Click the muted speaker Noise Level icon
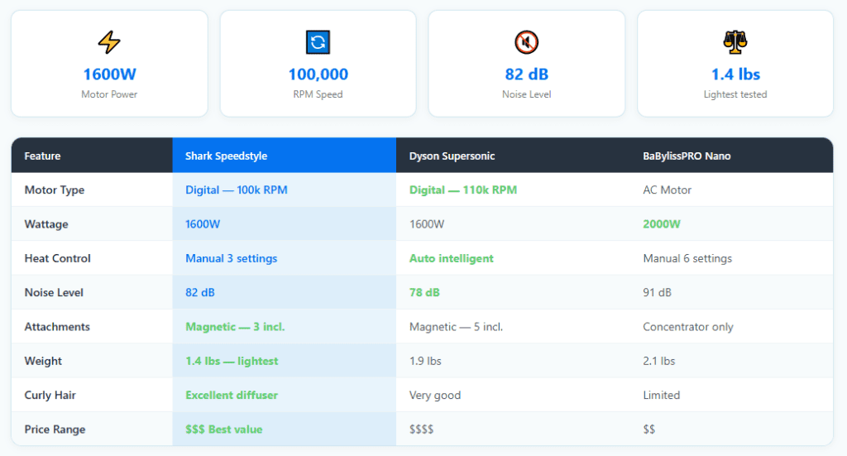The height and width of the screenshot is (456, 847). click(526, 42)
